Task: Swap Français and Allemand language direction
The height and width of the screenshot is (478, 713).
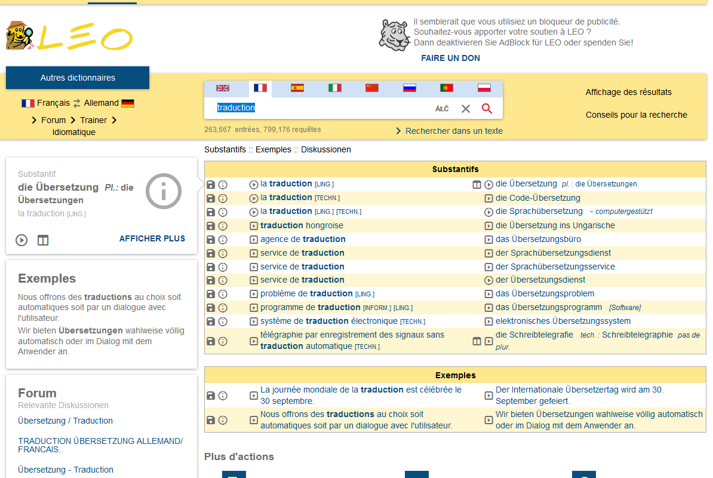Action: (77, 103)
